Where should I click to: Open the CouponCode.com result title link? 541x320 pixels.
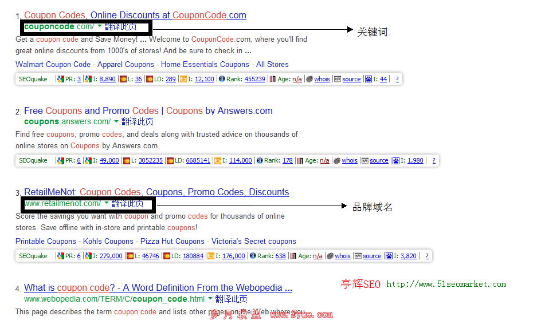(x=135, y=15)
